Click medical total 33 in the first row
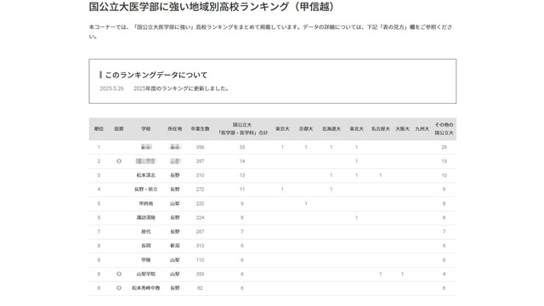The image size is (544, 306). (x=242, y=147)
